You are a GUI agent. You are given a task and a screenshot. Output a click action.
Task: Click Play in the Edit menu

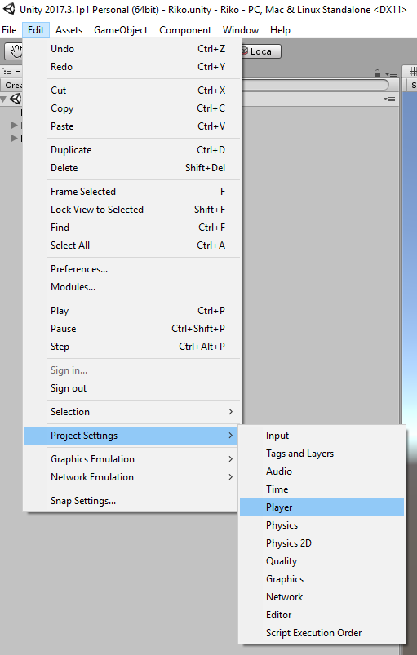pyautogui.click(x=132, y=311)
